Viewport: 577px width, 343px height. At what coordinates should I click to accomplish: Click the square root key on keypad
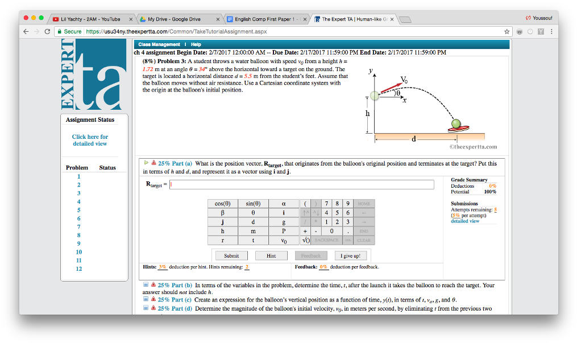[306, 240]
